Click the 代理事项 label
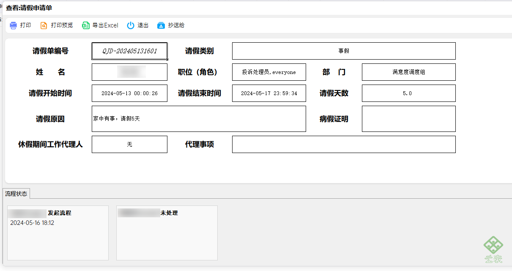The image size is (512, 271). pos(200,145)
